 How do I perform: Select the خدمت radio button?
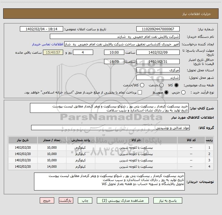click(161, 85)
